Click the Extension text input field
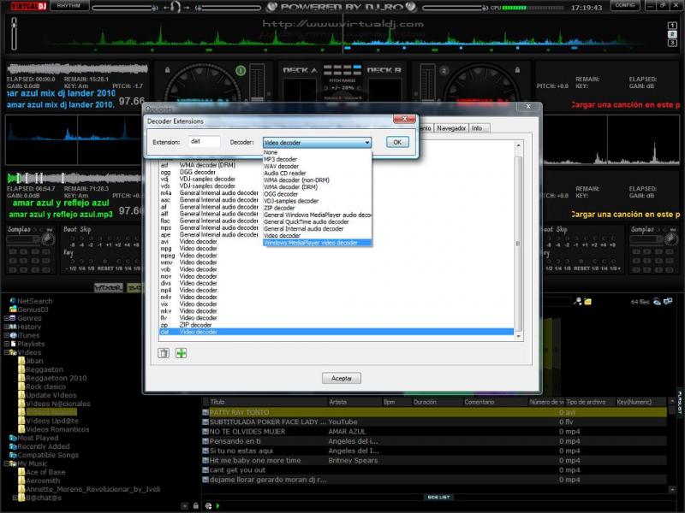The height and width of the screenshot is (513, 685). click(204, 142)
